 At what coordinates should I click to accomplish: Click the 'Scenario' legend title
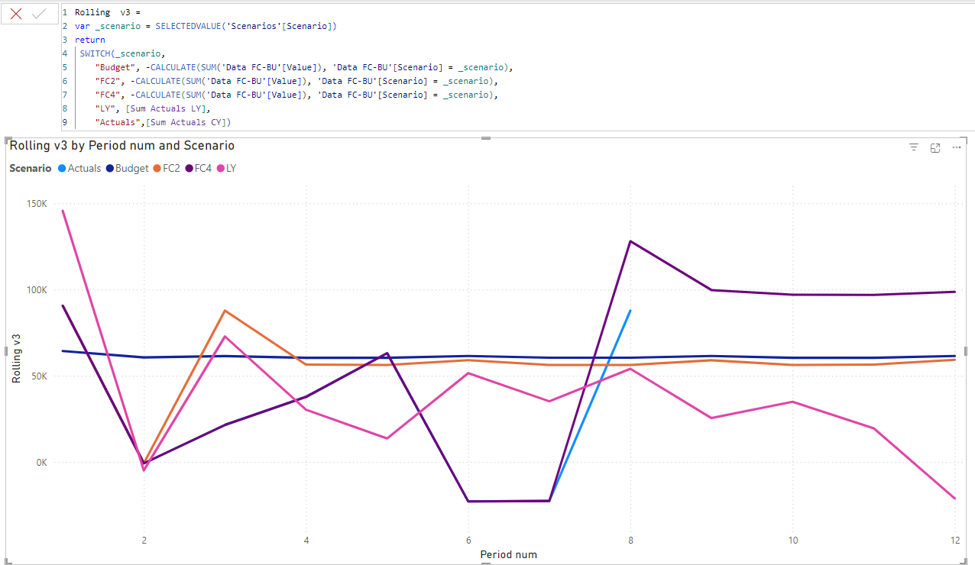31,168
